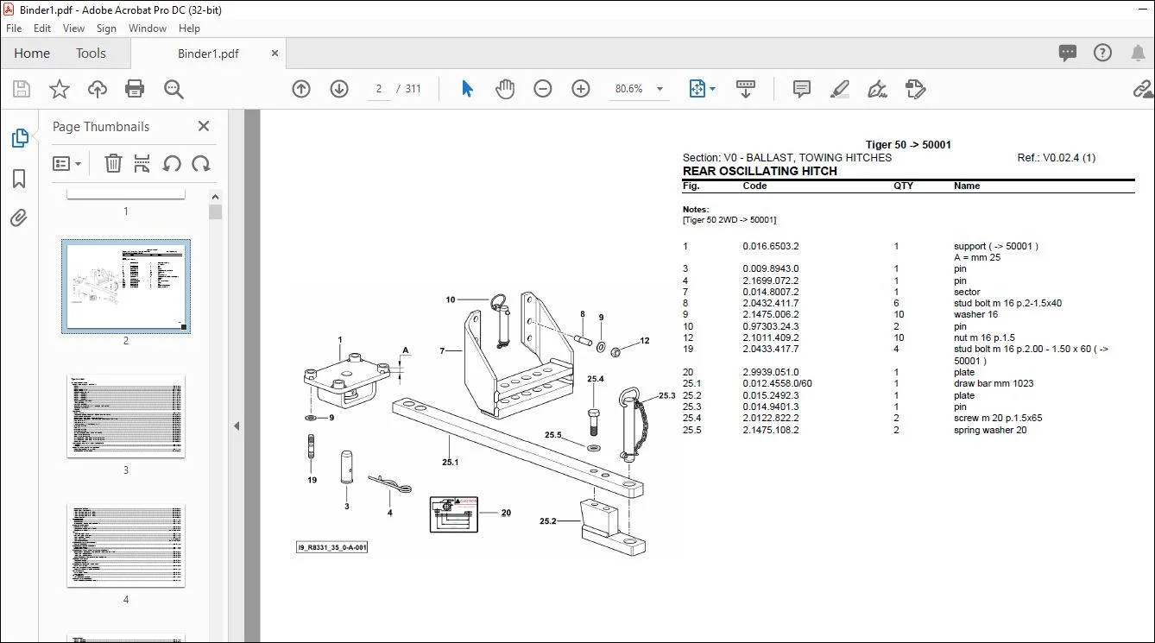
Task: Rotate page counterclockwise in thumbnails panel
Action: click(x=172, y=163)
